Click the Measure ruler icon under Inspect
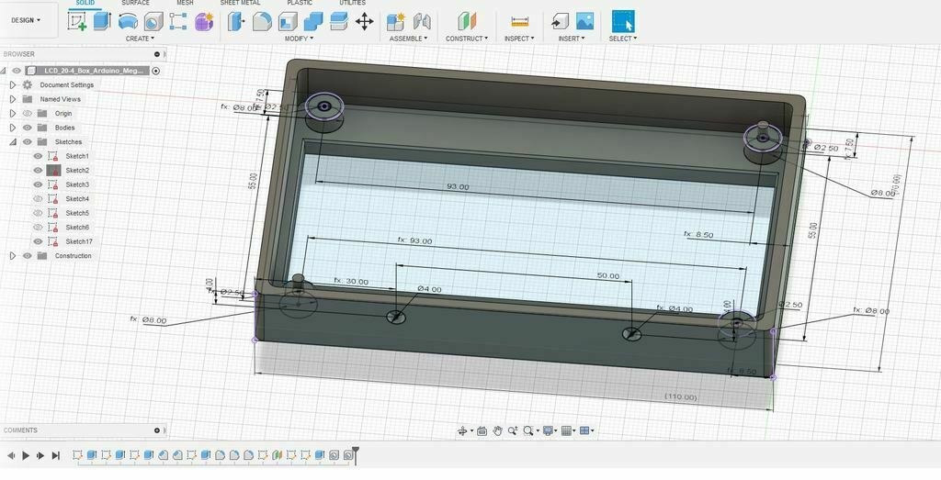Image resolution: width=941 pixels, height=480 pixels. pyautogui.click(x=519, y=21)
